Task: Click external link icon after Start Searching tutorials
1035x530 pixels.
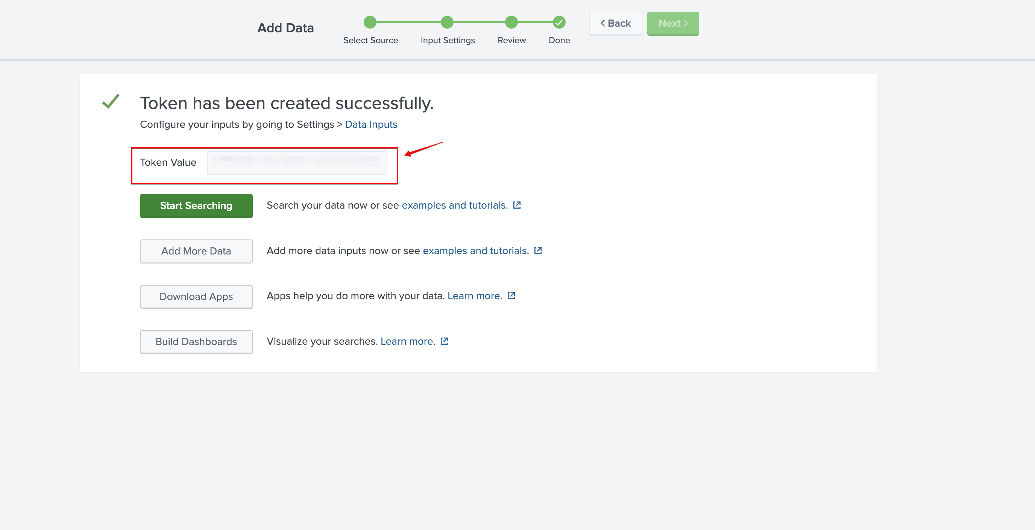Action: (x=517, y=205)
